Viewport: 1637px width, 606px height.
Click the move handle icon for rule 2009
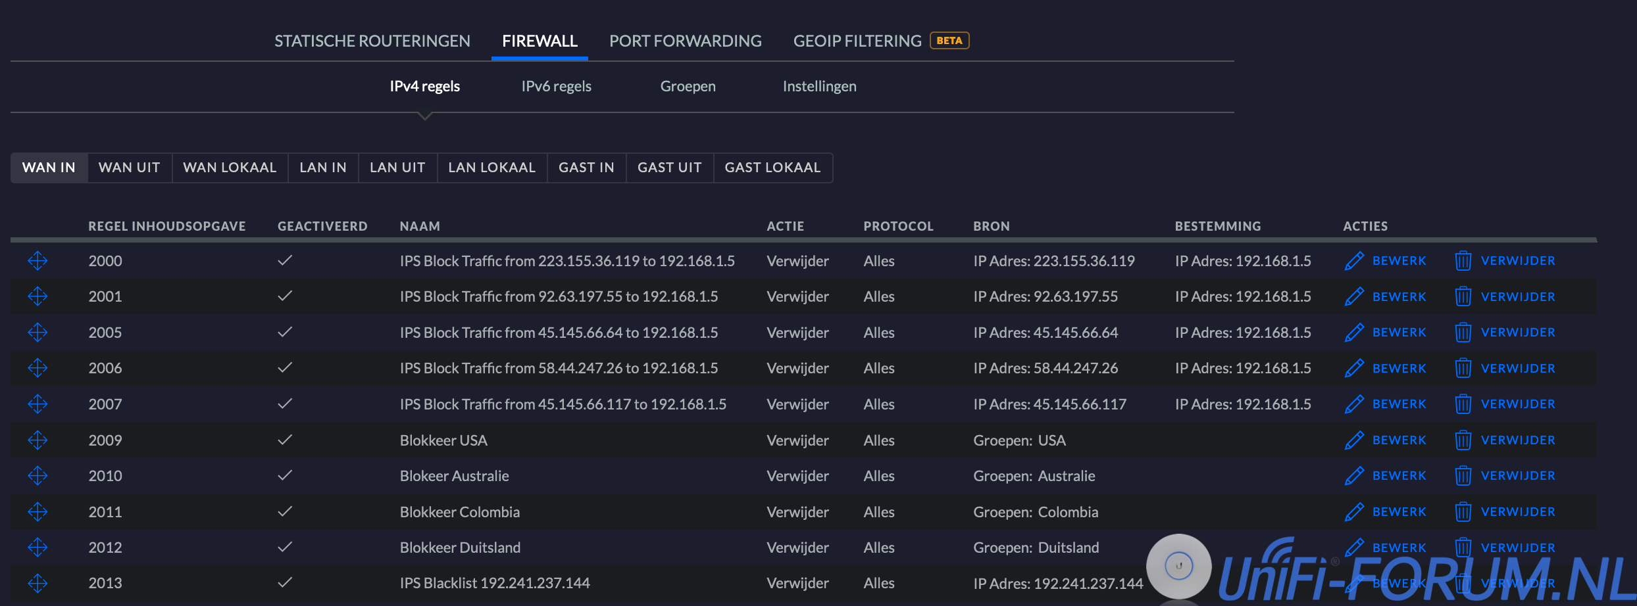(38, 440)
